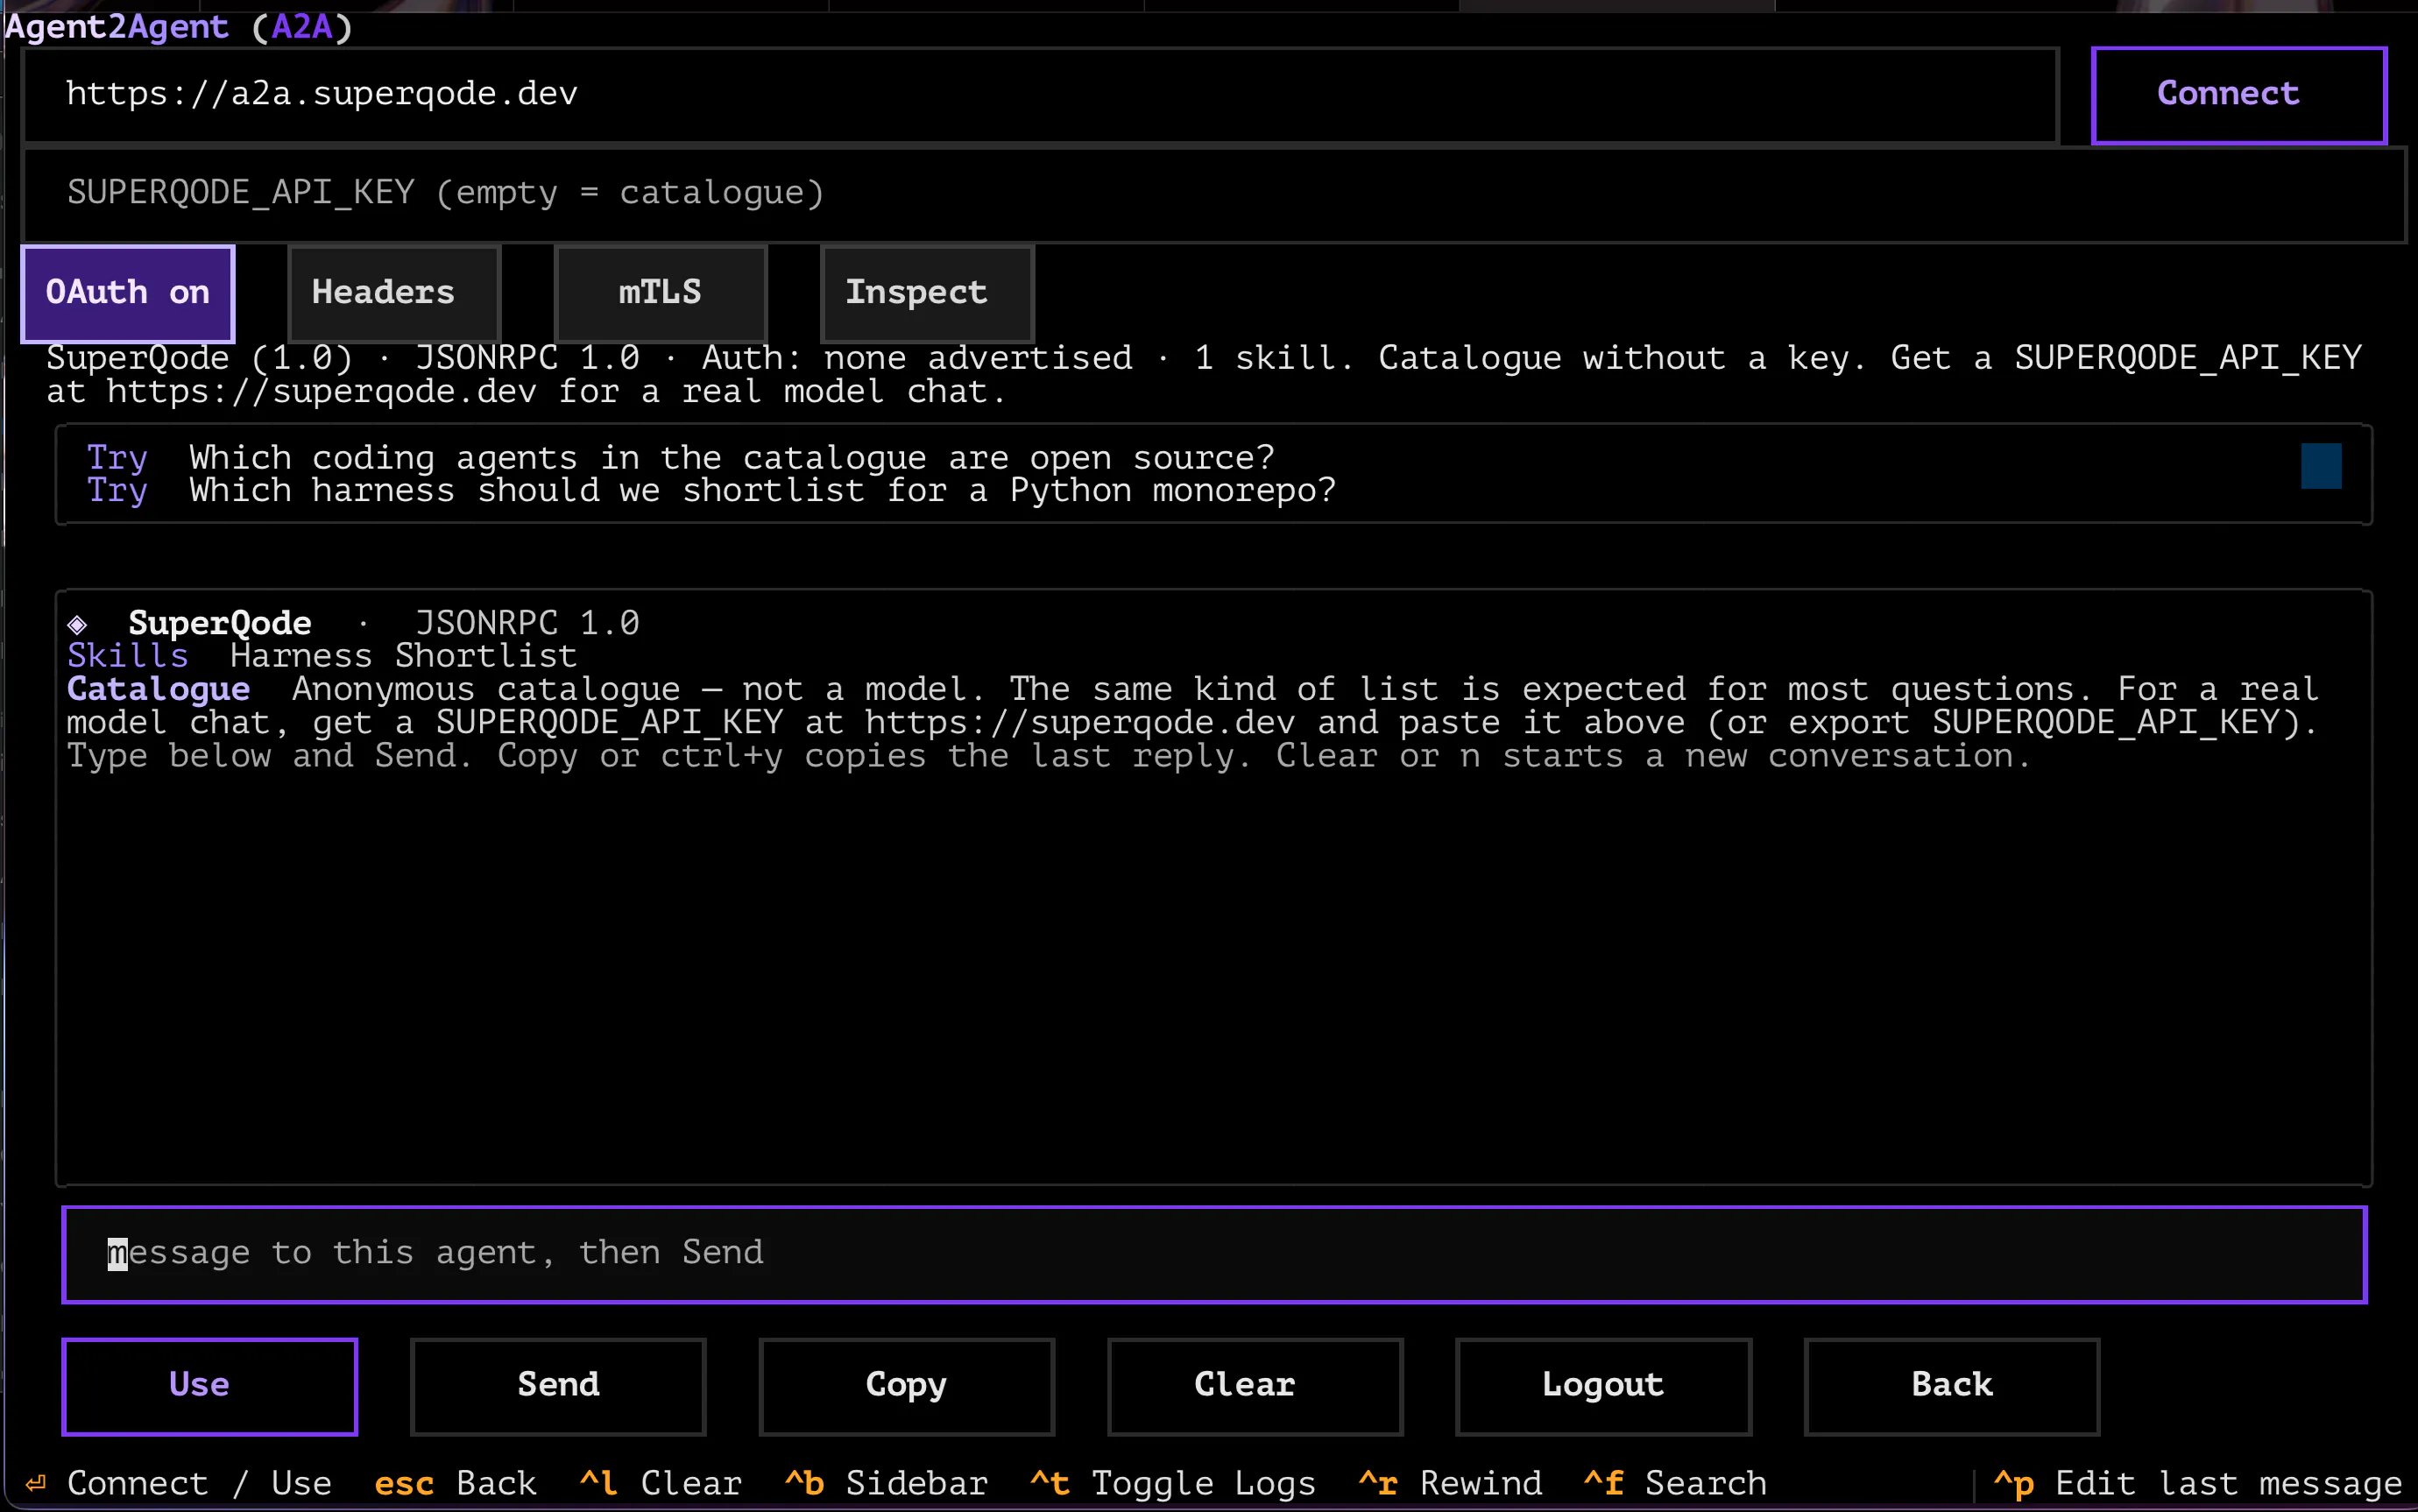Click the ^p Edit last message shortcut
The image size is (2418, 1512).
2197,1484
